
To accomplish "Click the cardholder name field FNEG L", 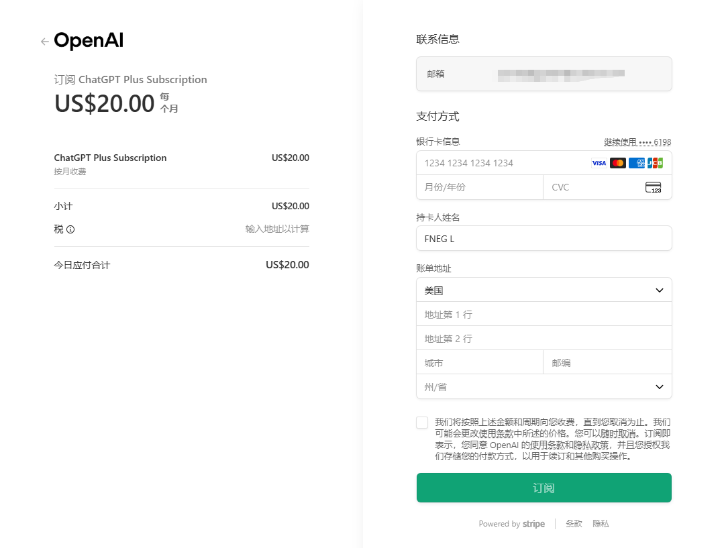I will [x=544, y=238].
